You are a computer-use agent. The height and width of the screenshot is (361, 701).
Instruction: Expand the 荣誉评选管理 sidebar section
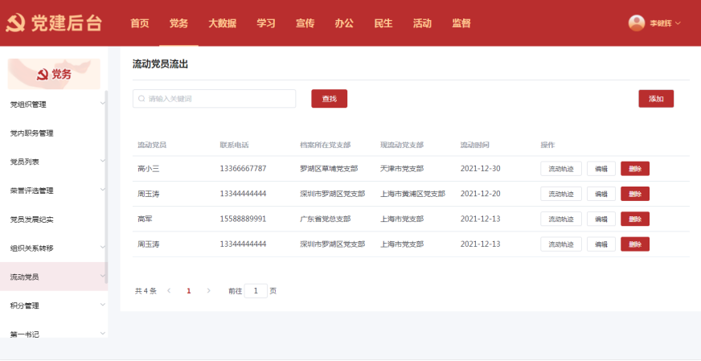[x=102, y=191]
